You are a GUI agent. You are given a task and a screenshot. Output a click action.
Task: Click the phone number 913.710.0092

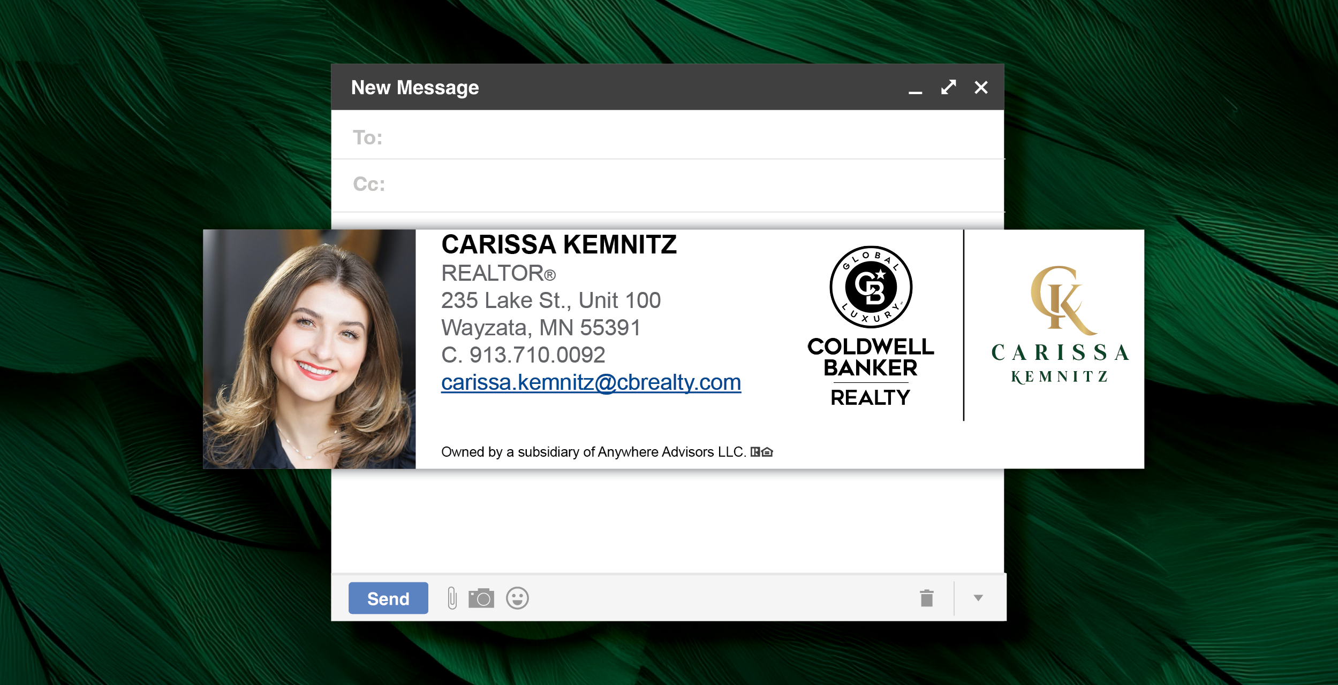(537, 355)
